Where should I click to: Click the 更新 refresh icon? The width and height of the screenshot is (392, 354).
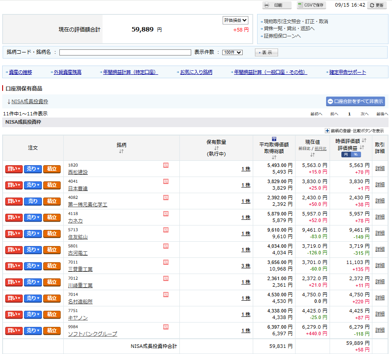[x=372, y=5]
